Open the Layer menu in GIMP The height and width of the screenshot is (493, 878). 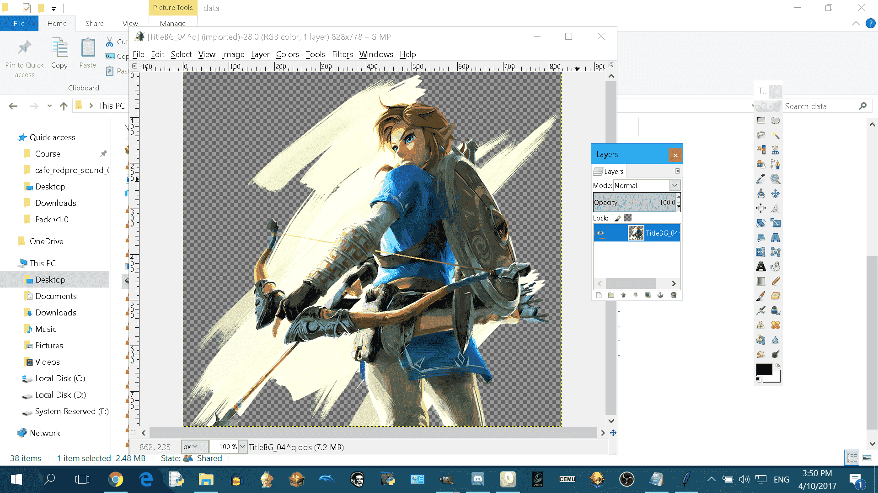(x=260, y=54)
